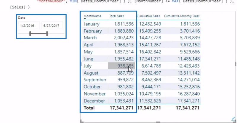Click cumulative sales value 9,444,171
This screenshot has width=237, height=123.
coord(151,87)
